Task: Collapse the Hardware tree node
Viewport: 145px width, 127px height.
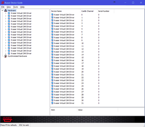Action: point(2,10)
